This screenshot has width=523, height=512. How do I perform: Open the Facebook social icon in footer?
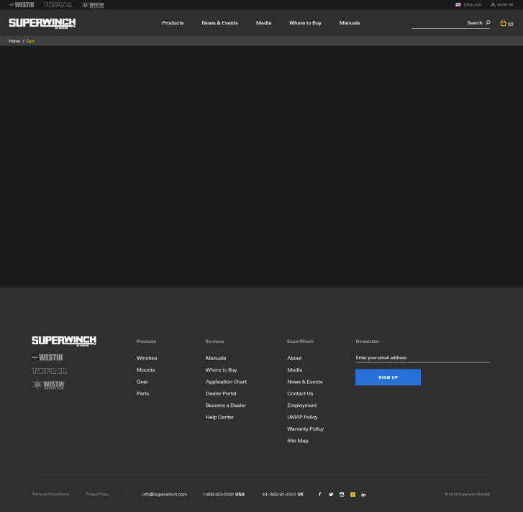[319, 494]
